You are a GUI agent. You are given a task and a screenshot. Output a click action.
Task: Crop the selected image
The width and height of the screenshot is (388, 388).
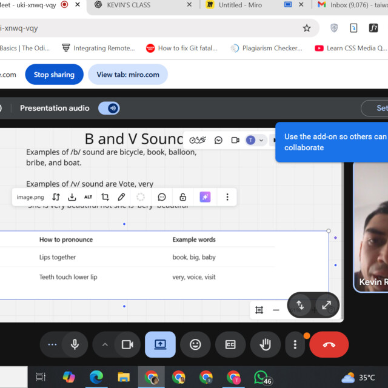[x=105, y=197]
